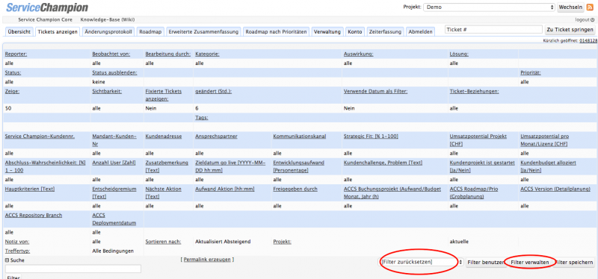Click the Ticket # input field

point(493,29)
